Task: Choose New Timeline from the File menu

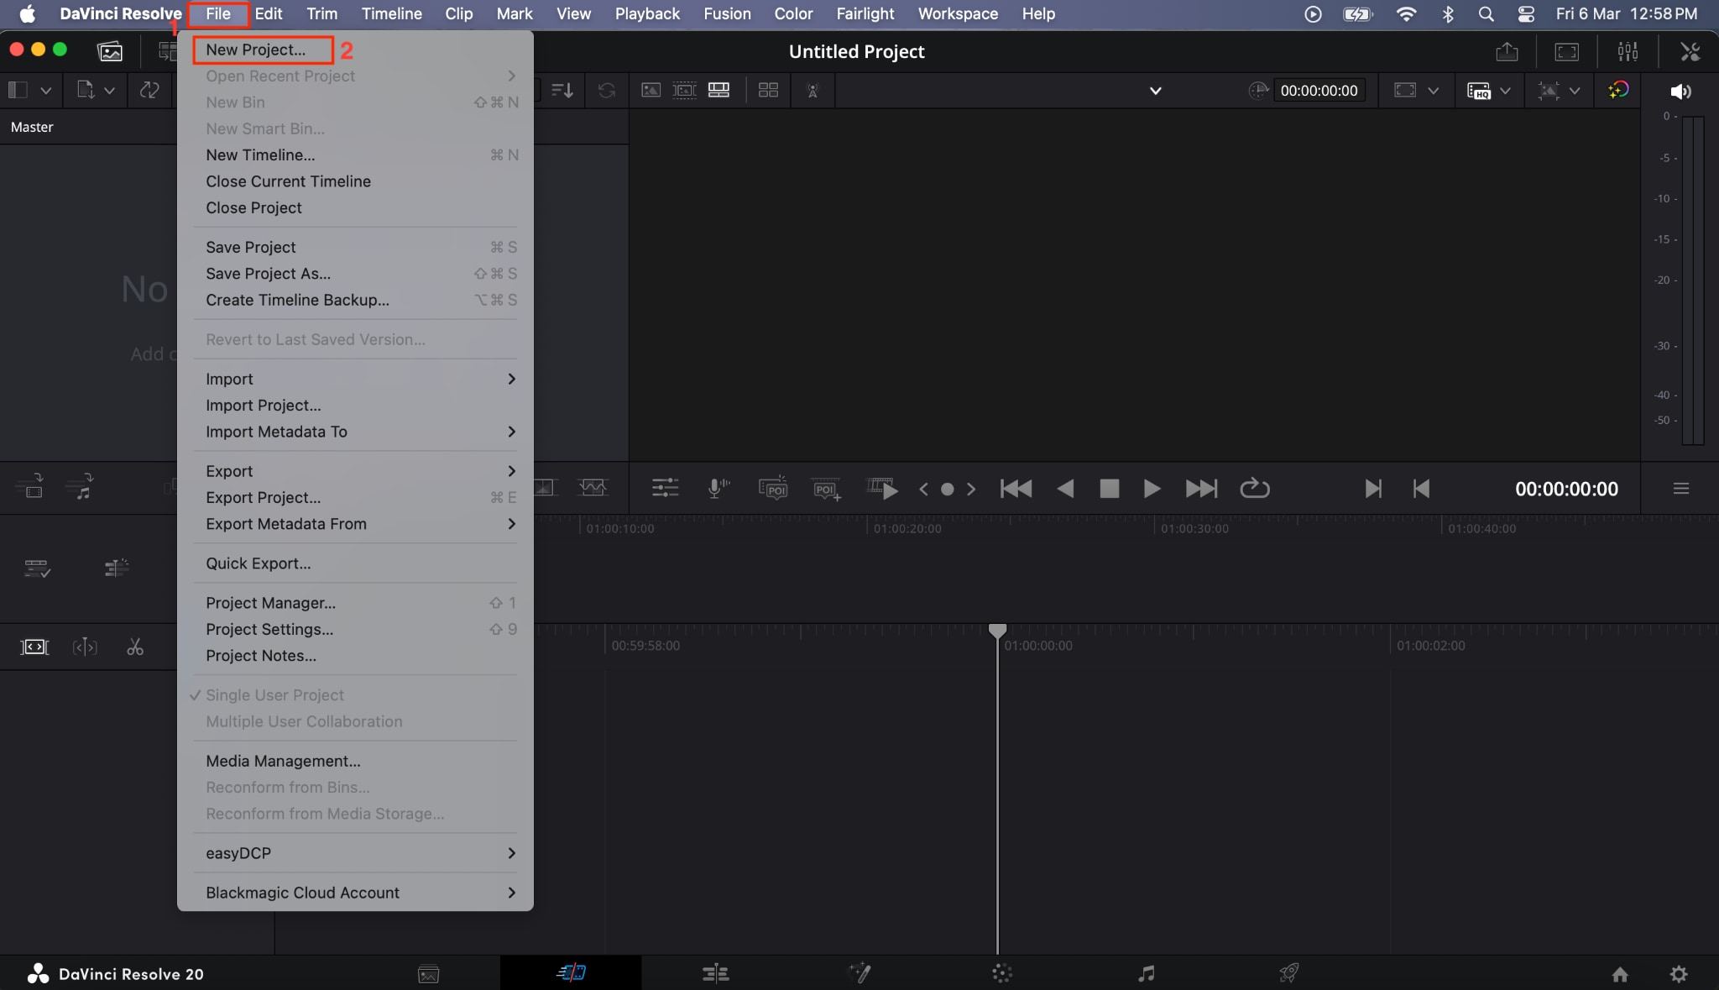Action: tap(259, 155)
